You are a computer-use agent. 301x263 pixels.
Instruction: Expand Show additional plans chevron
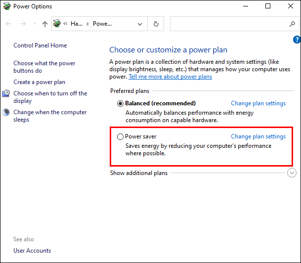[292, 173]
